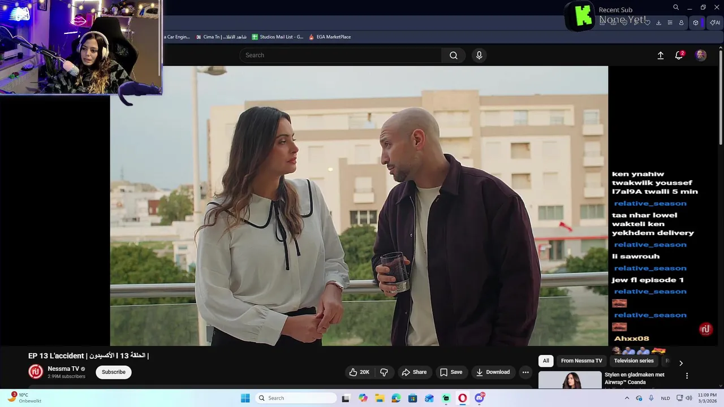The image size is (724, 407).
Task: Open the Studios Mail List bookmark
Action: (278, 37)
